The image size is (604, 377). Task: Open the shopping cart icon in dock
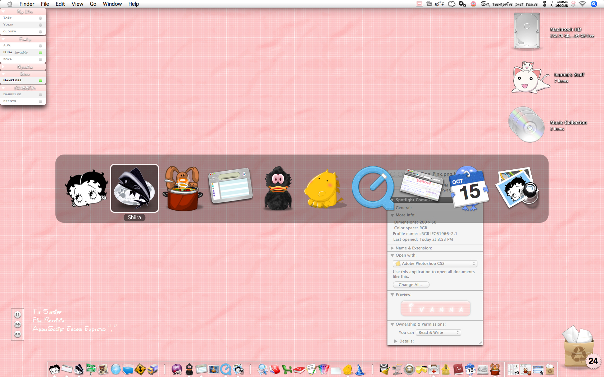[x=397, y=369]
